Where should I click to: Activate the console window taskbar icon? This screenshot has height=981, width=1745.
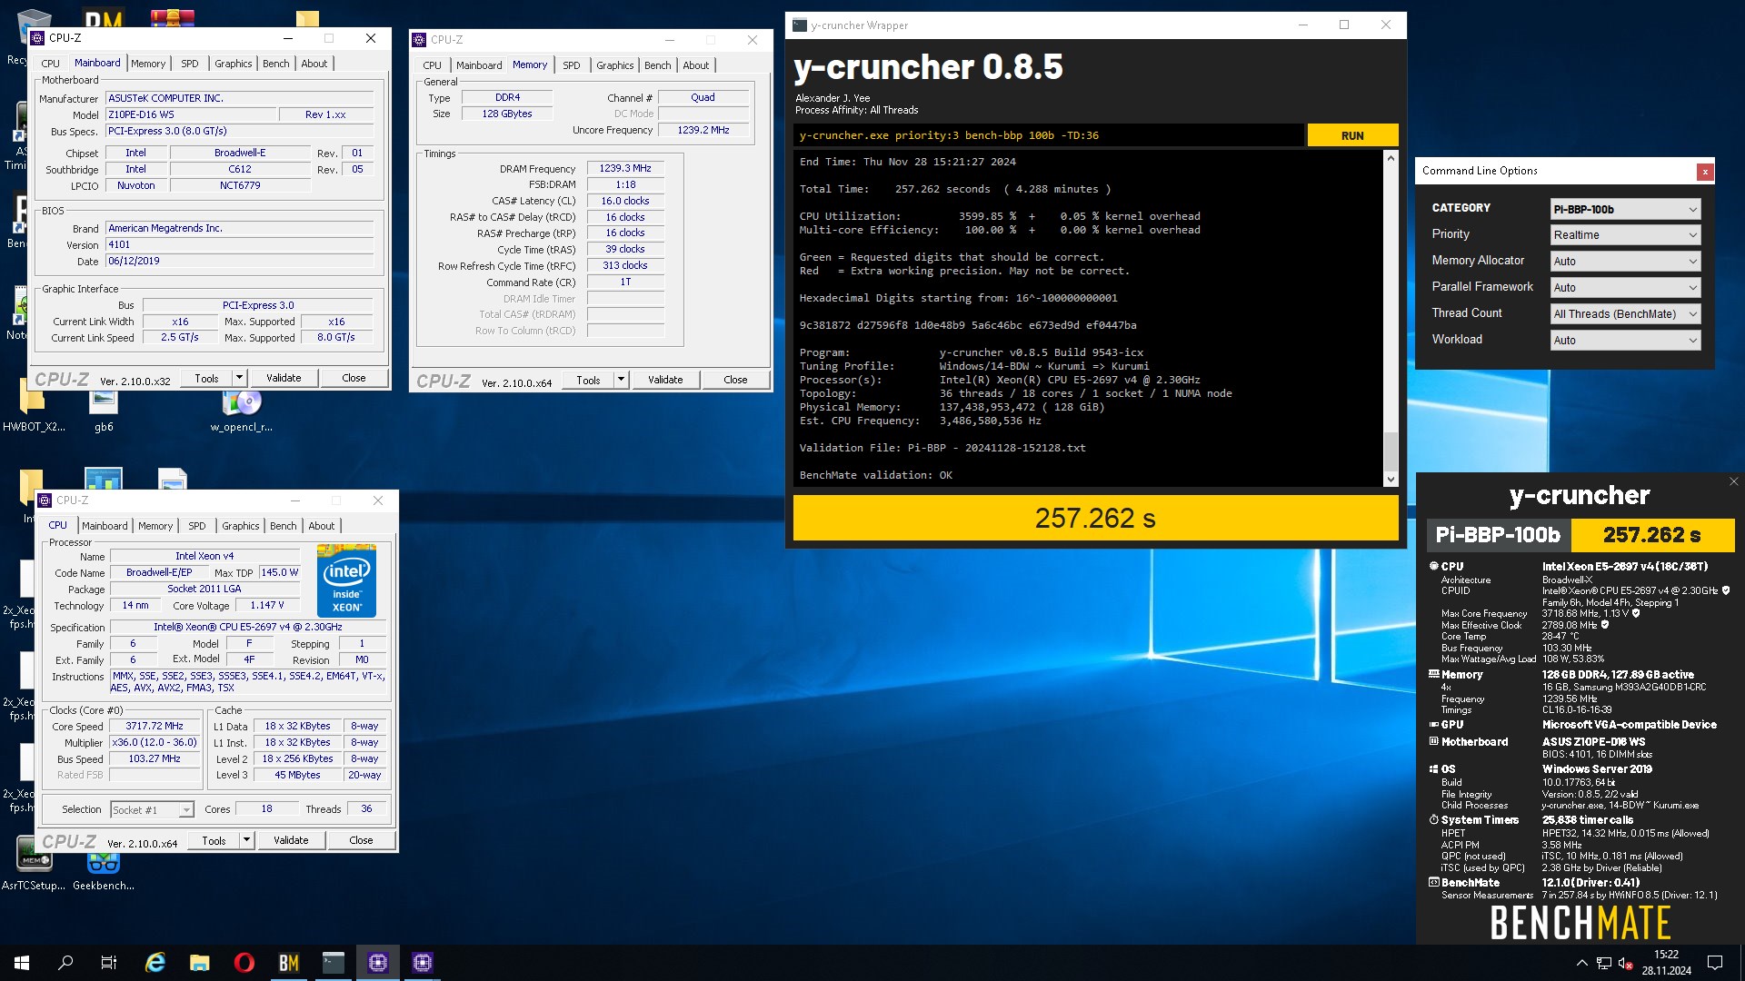tap(334, 963)
